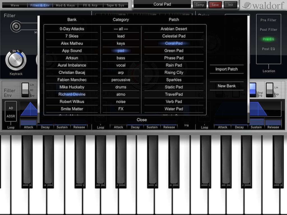Screen dimensions: 287x215
Task: Select the noise category
Action: (x=121, y=102)
